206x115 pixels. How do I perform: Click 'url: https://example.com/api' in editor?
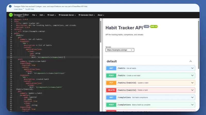[31, 31]
